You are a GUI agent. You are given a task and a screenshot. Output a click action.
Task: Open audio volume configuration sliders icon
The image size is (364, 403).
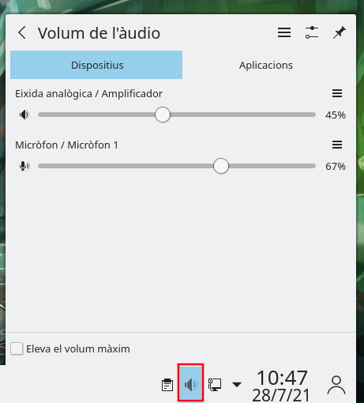point(312,32)
